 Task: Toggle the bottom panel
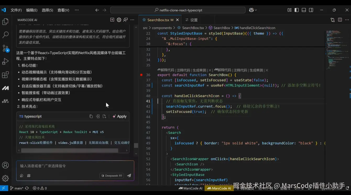click(x=304, y=10)
